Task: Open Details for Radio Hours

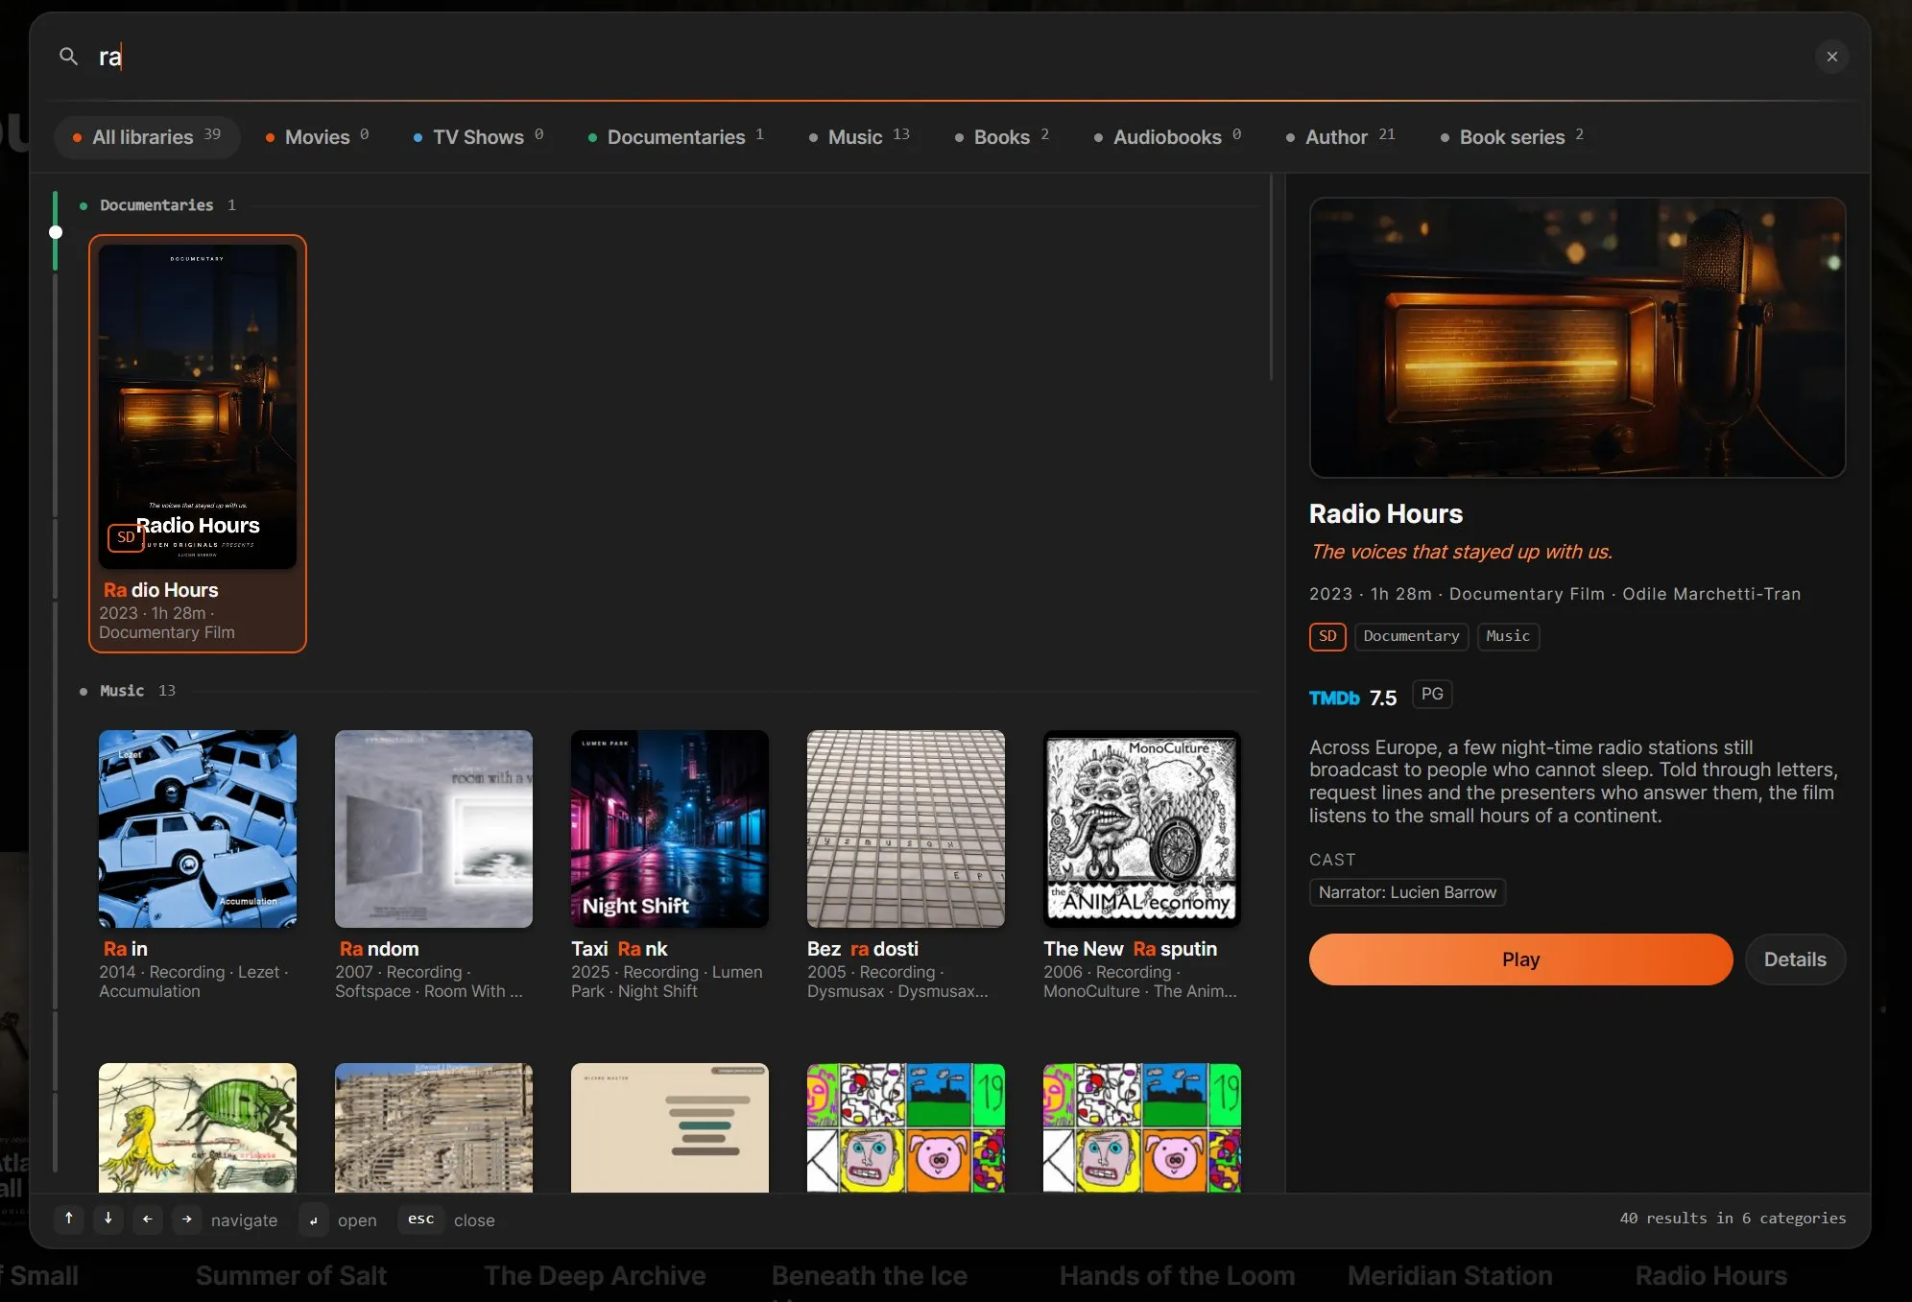Action: pyautogui.click(x=1795, y=959)
